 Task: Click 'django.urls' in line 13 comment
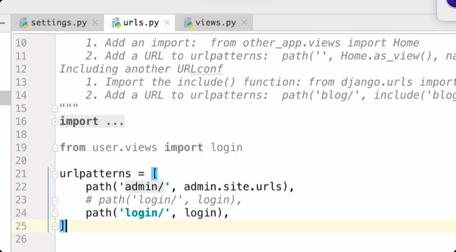[377, 82]
